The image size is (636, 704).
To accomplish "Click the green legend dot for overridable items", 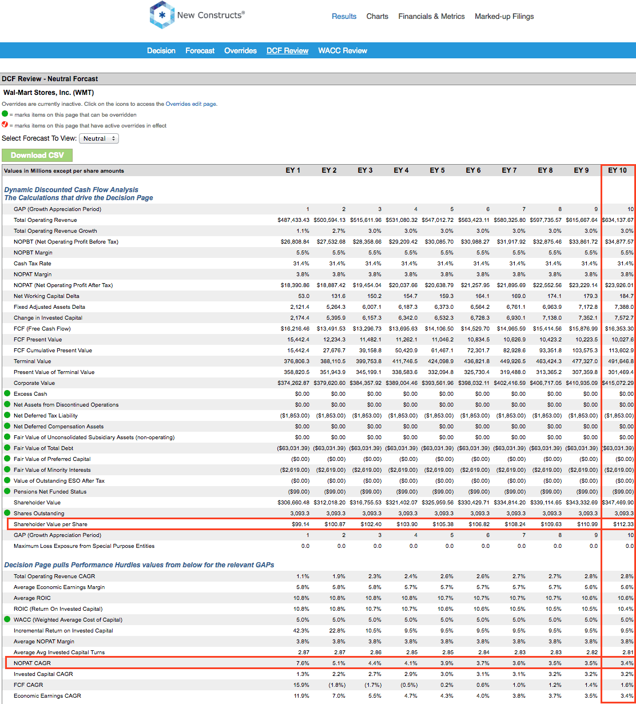I will (x=5, y=114).
